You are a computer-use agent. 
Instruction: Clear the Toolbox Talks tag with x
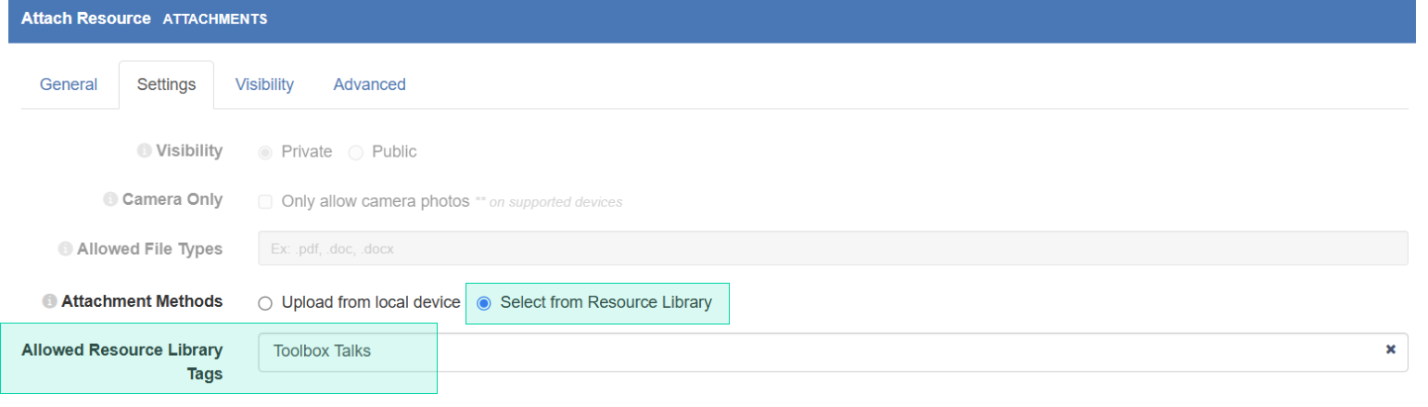pyautogui.click(x=1391, y=350)
